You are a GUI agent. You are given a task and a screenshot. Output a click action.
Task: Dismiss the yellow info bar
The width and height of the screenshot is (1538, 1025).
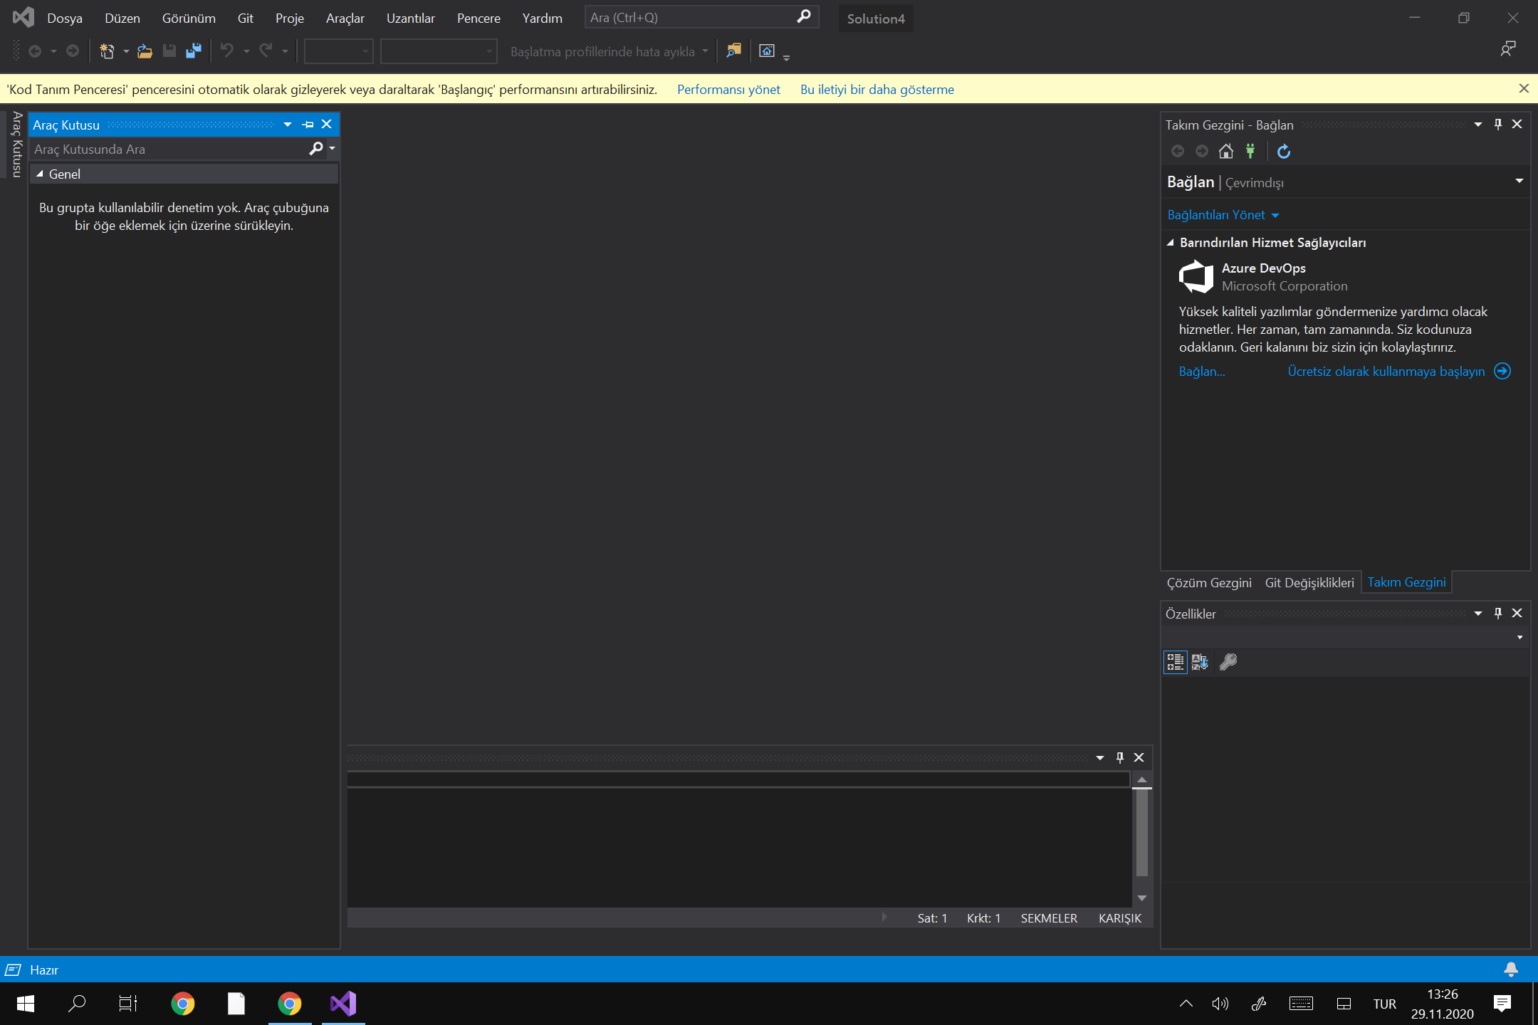[1524, 88]
